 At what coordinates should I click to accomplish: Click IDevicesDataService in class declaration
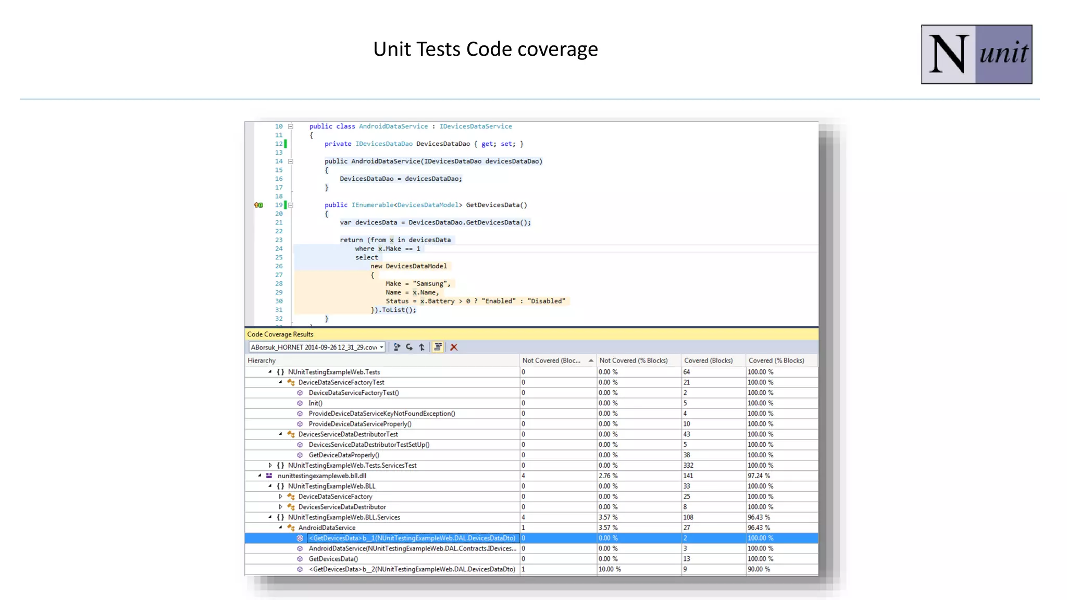click(x=475, y=127)
